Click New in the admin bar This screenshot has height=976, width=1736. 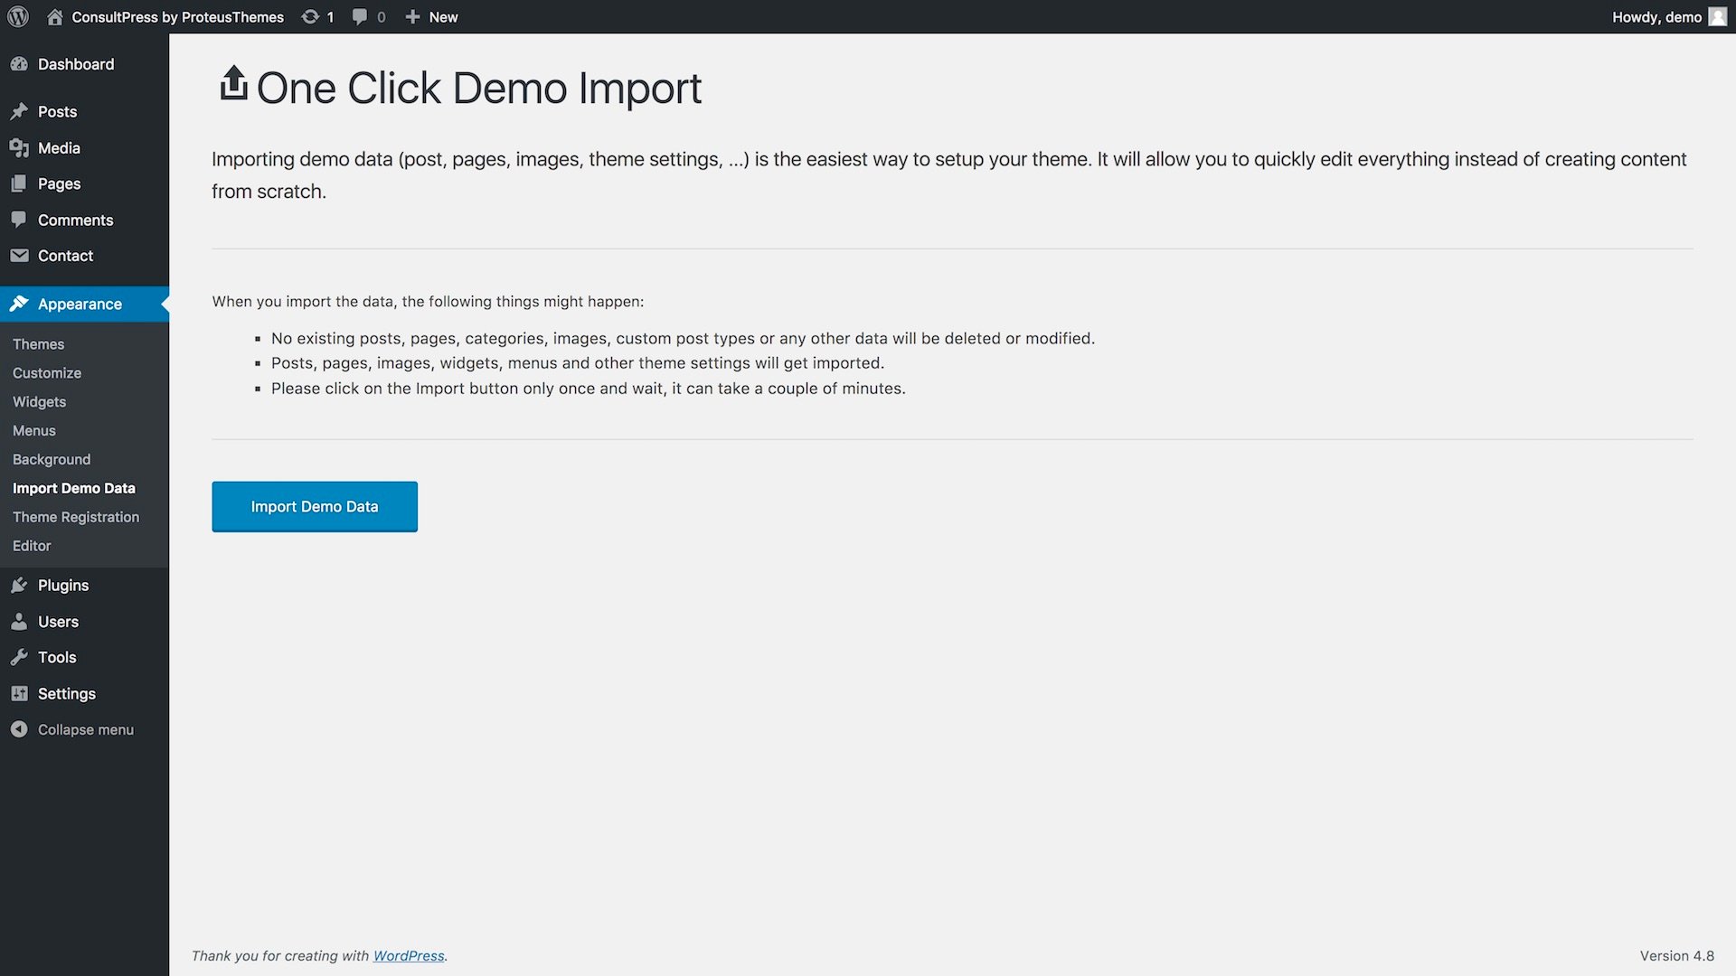pyautogui.click(x=443, y=17)
